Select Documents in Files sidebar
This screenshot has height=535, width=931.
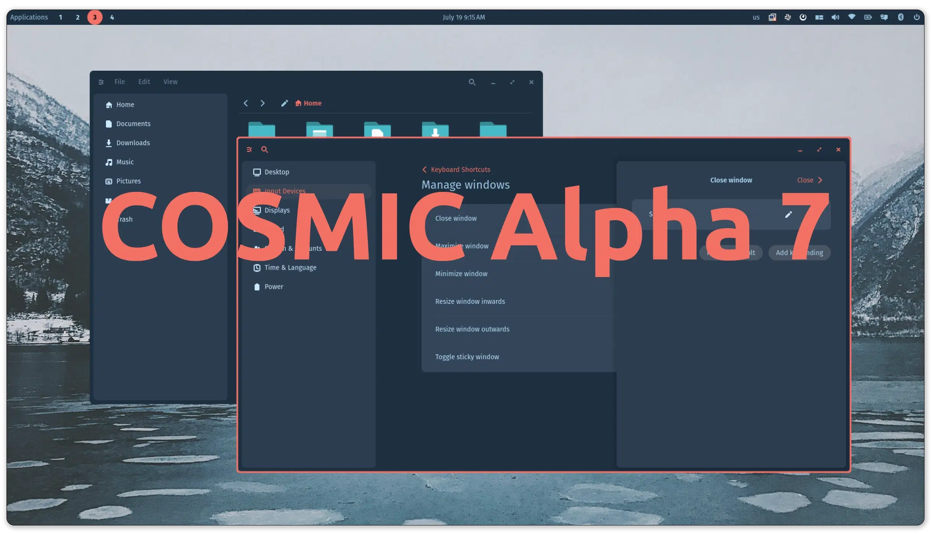[160, 124]
